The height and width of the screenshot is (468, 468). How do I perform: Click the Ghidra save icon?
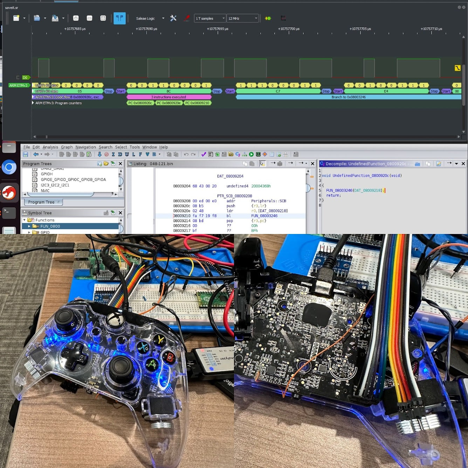click(x=26, y=154)
